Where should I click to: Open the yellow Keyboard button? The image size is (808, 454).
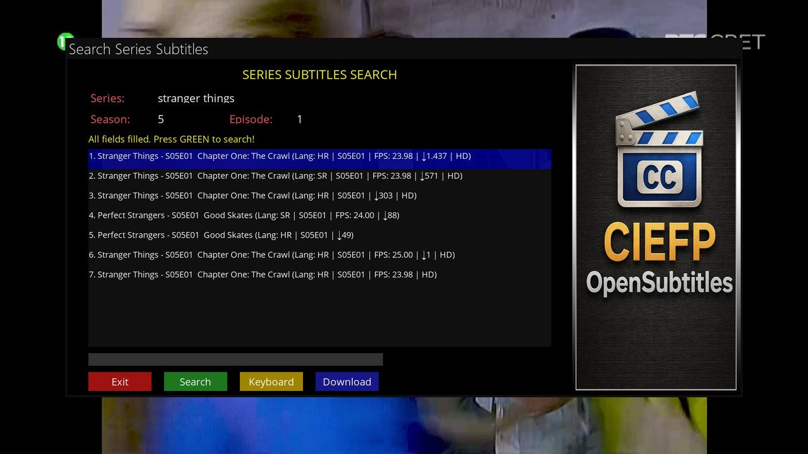271,381
